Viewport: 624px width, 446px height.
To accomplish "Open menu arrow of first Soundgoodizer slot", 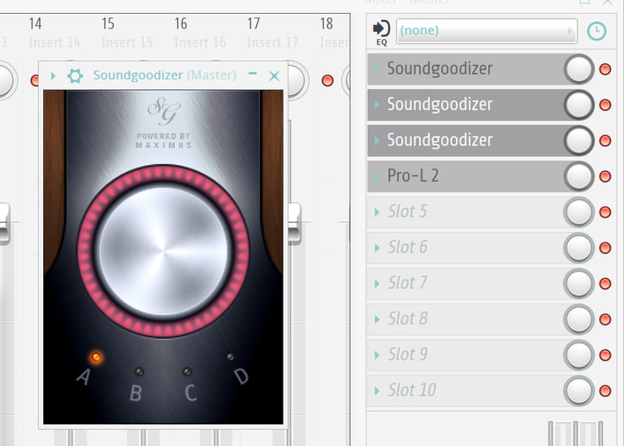I will tap(376, 69).
